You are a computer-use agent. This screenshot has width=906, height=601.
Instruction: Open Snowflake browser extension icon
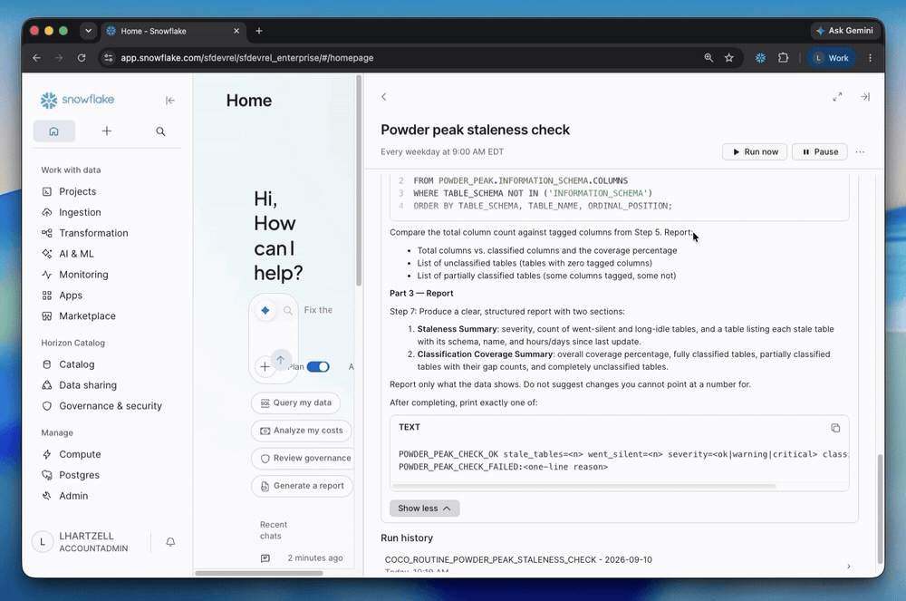pos(760,58)
